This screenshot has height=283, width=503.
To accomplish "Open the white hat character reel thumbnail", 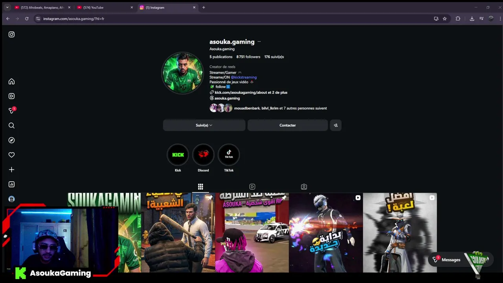I will point(400,232).
